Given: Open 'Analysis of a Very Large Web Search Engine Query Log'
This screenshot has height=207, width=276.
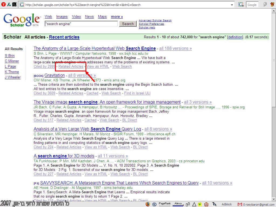Looking at the screenshot, I should (87, 129).
